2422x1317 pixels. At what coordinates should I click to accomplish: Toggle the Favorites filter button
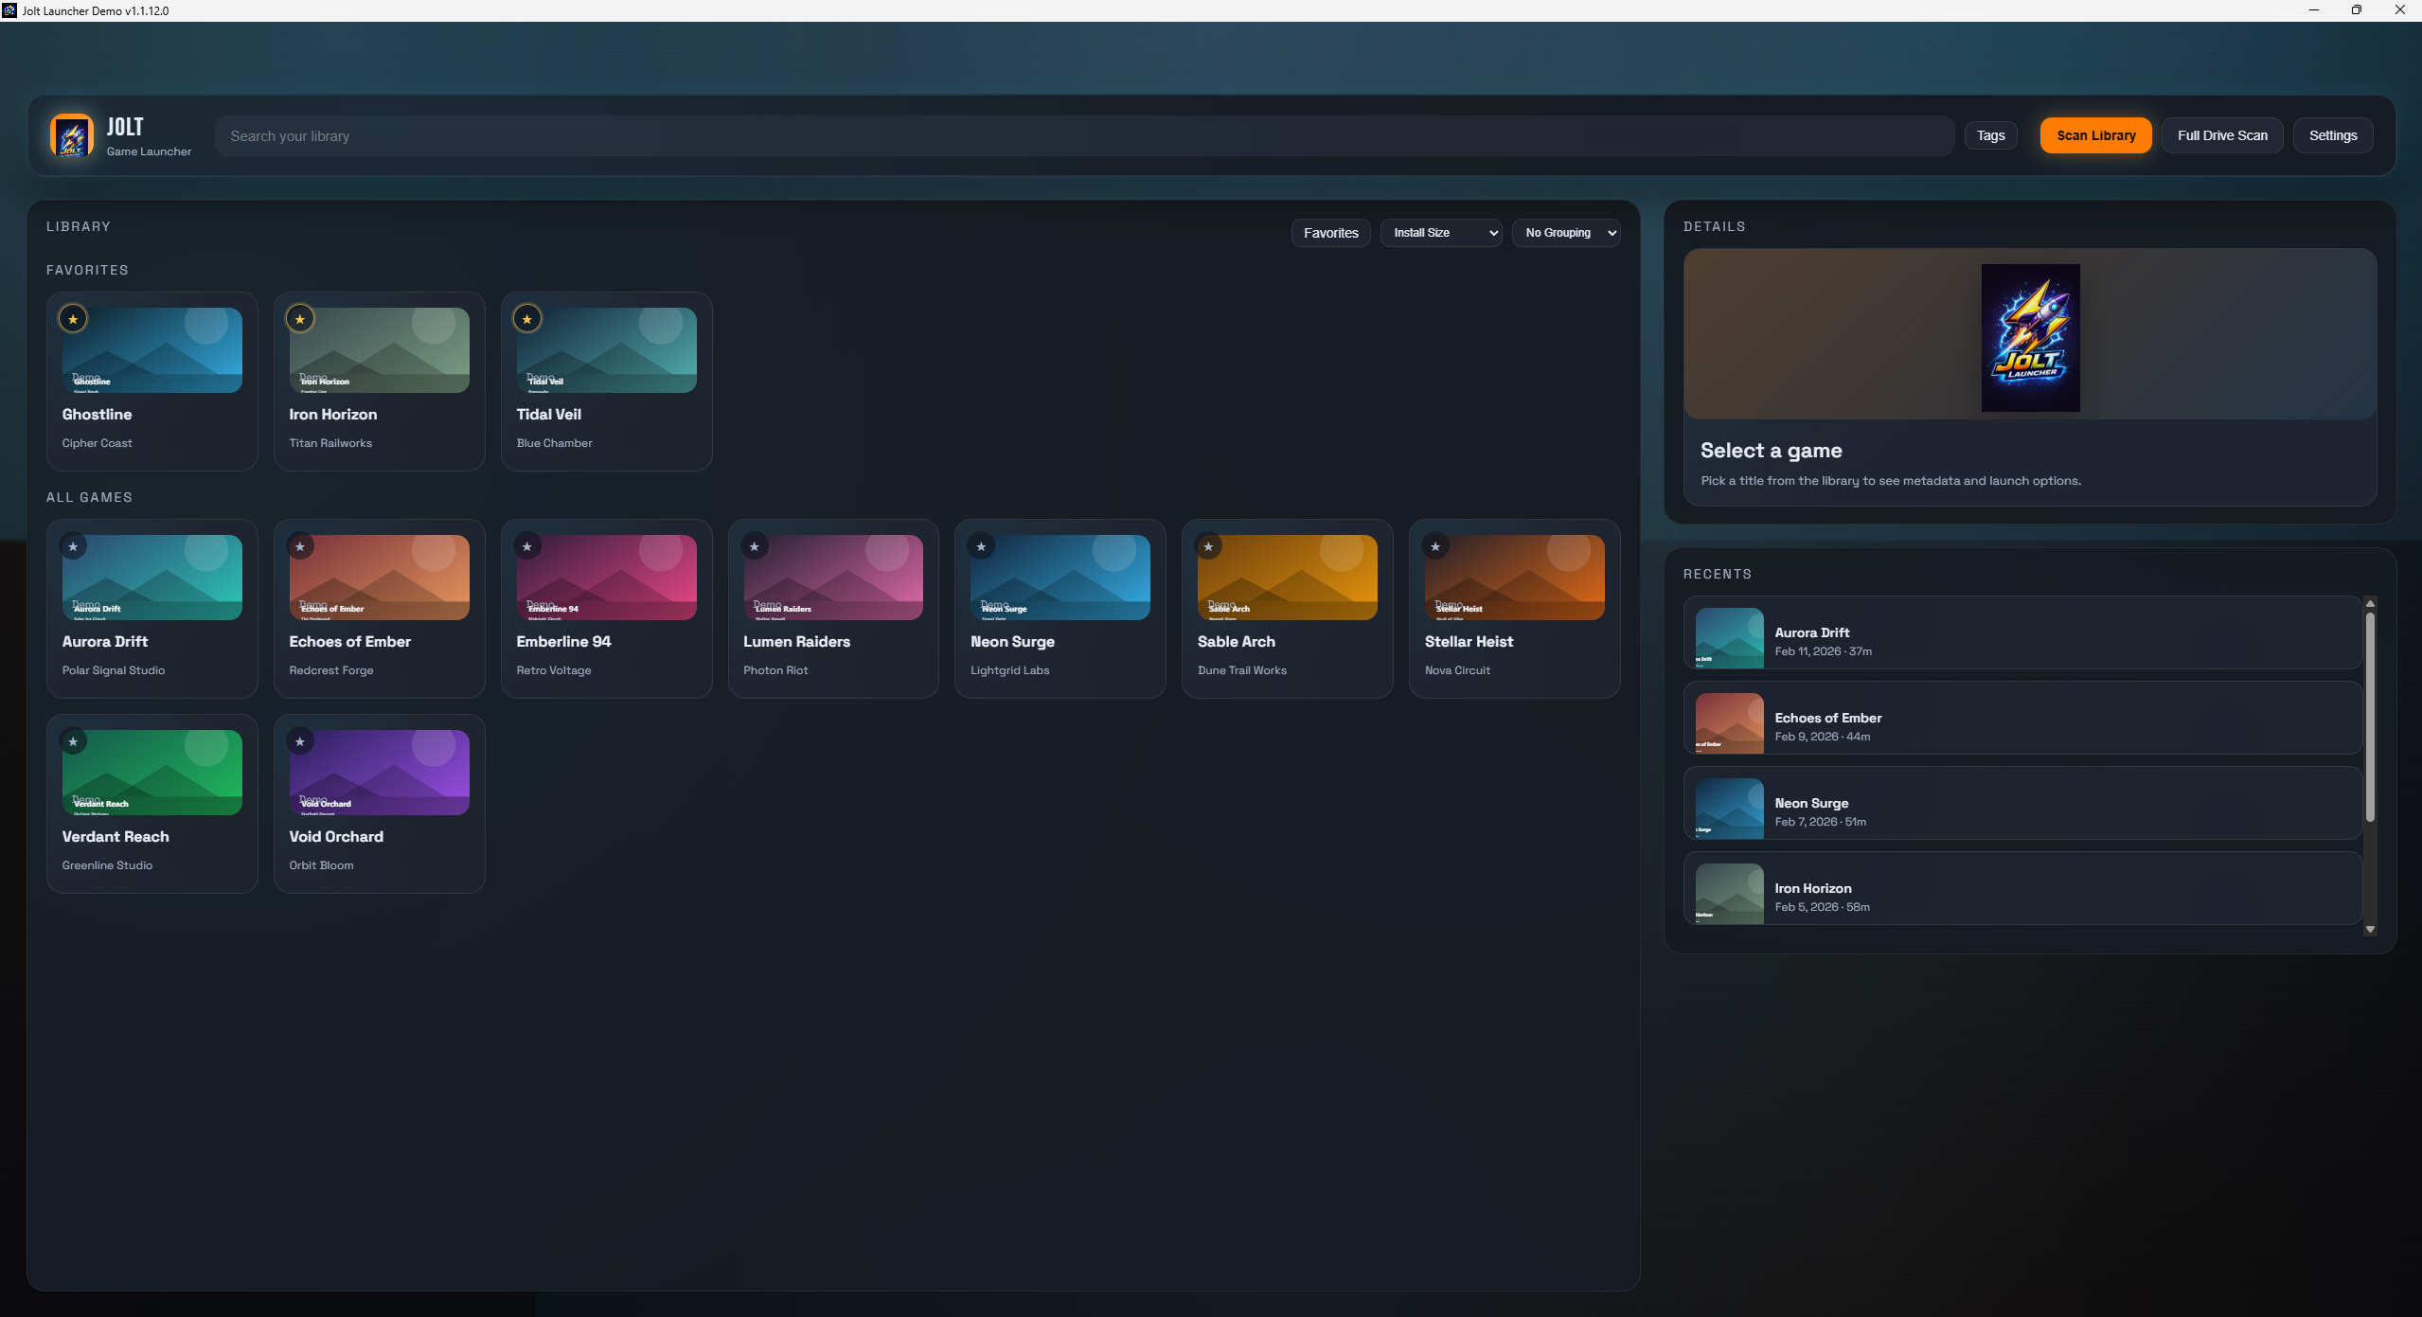click(x=1330, y=233)
